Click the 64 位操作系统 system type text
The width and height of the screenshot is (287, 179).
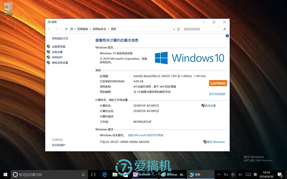pyautogui.click(x=155, y=87)
